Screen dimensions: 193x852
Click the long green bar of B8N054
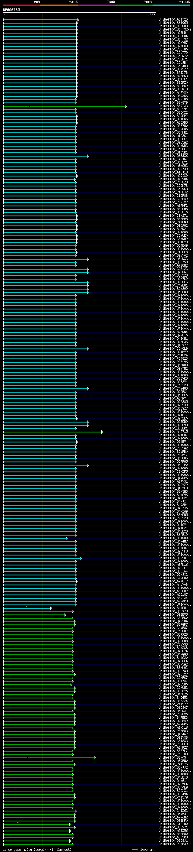tap(49, 758)
